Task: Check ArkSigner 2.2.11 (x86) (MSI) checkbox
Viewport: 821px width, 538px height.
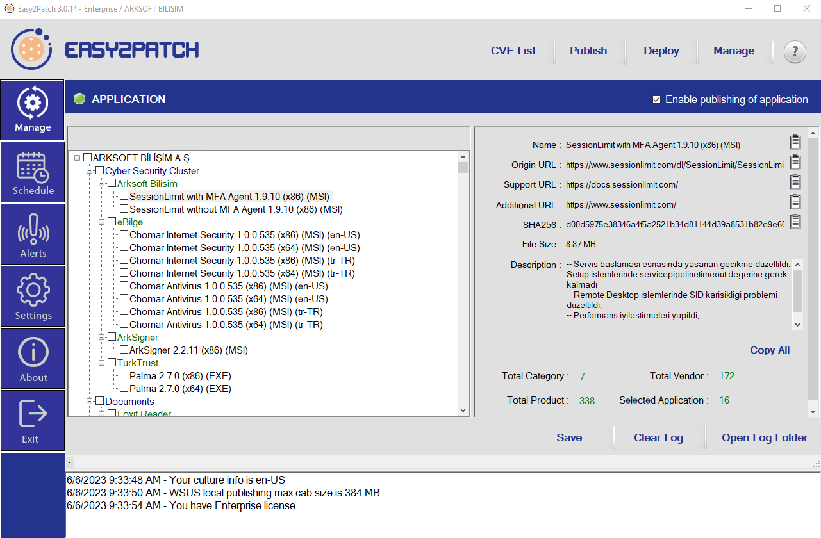Action: pos(124,350)
